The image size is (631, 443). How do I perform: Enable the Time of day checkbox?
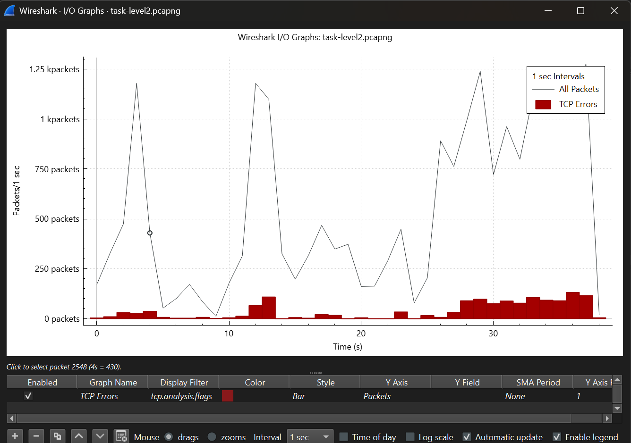[344, 437]
